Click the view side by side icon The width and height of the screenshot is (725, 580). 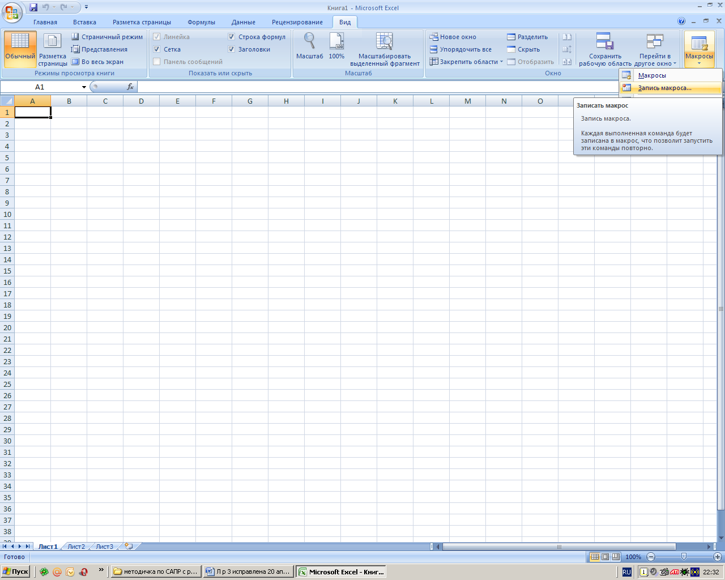567,37
